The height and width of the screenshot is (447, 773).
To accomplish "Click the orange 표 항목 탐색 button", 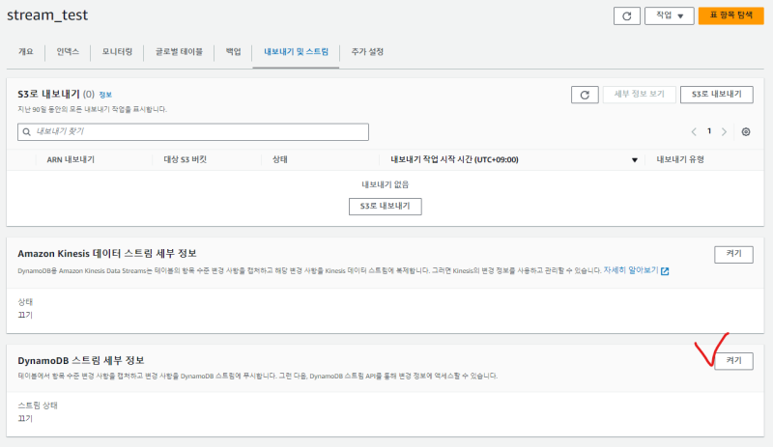I will pos(730,15).
